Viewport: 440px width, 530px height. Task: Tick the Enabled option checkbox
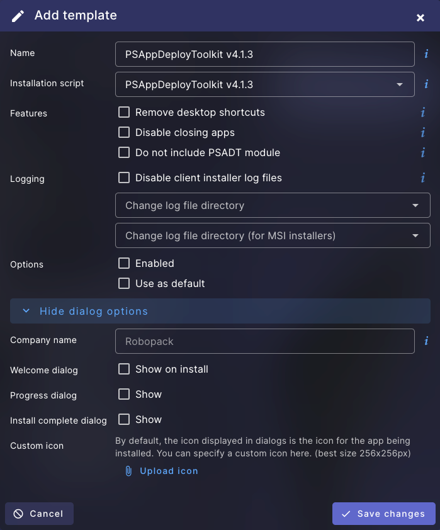[x=124, y=263]
